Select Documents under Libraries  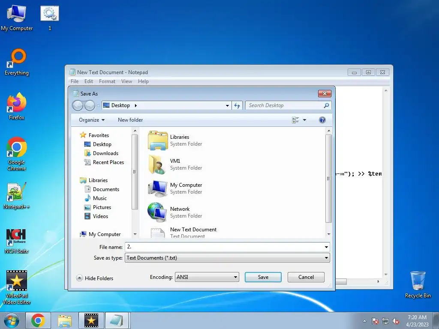(x=102, y=189)
